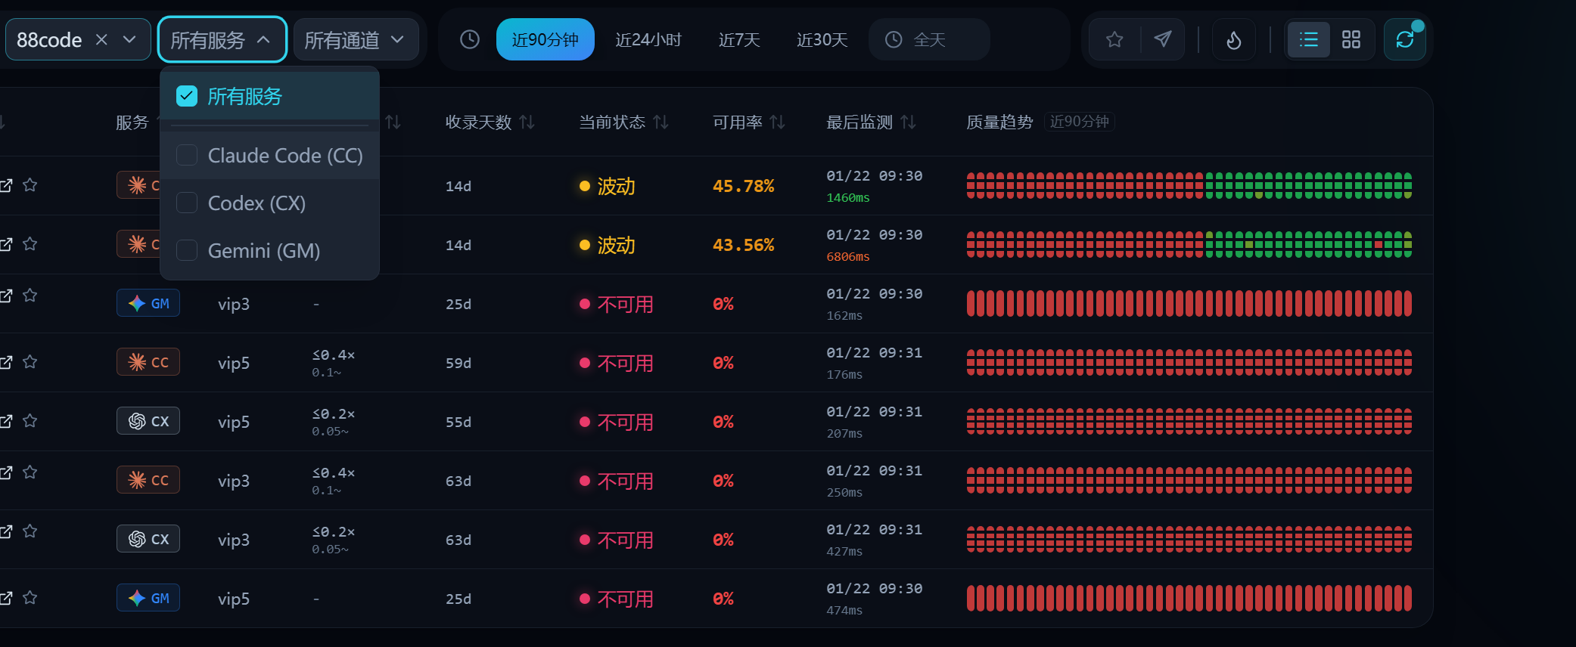Open external link for 45.78% row

pyautogui.click(x=5, y=185)
